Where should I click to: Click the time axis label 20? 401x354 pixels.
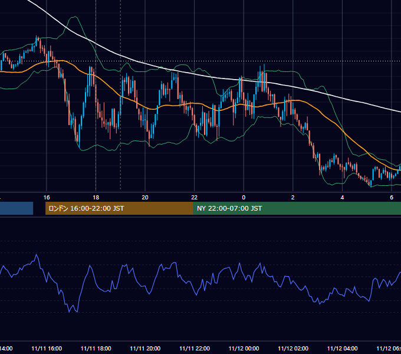(x=145, y=198)
